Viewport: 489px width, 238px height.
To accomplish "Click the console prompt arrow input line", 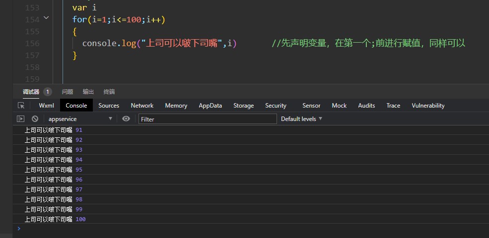I will pyautogui.click(x=251, y=229).
